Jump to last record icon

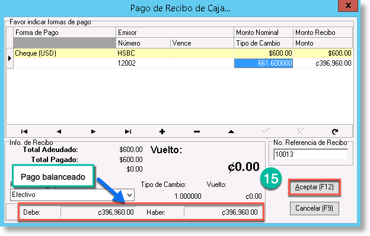click(127, 131)
